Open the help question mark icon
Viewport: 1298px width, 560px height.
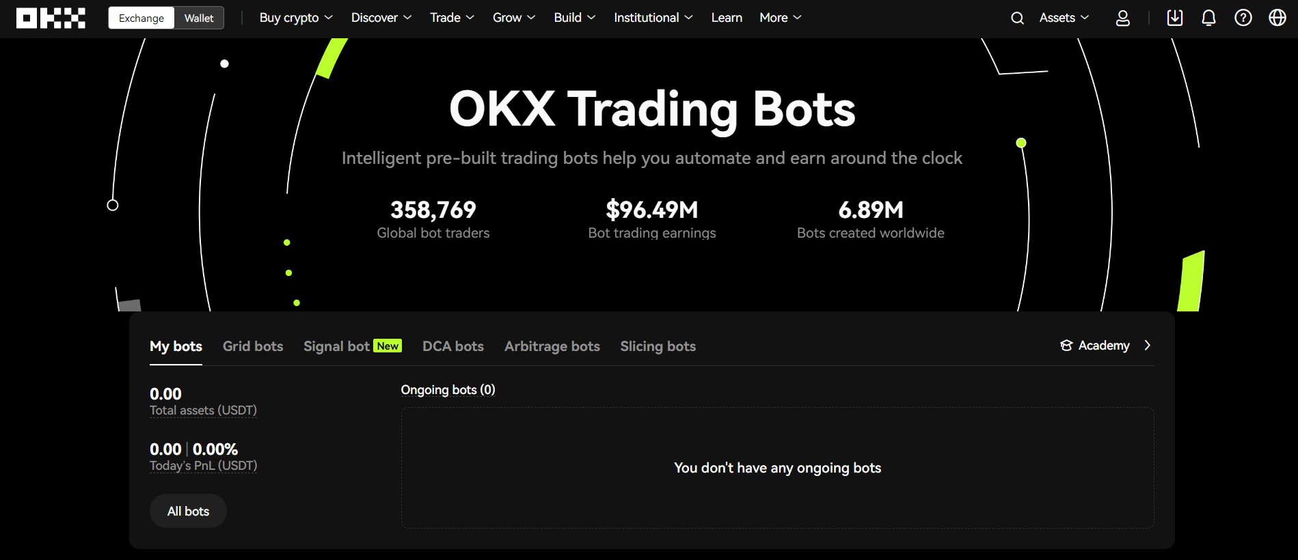(x=1243, y=18)
